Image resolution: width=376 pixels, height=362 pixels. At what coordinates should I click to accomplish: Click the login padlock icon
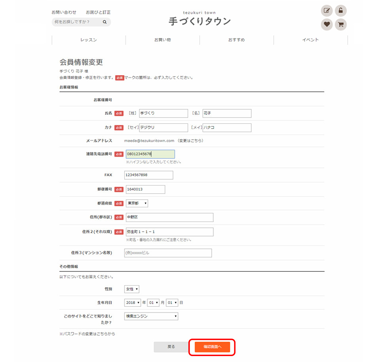(x=340, y=11)
